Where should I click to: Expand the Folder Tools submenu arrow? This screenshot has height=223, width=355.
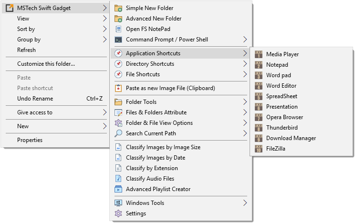(x=245, y=102)
